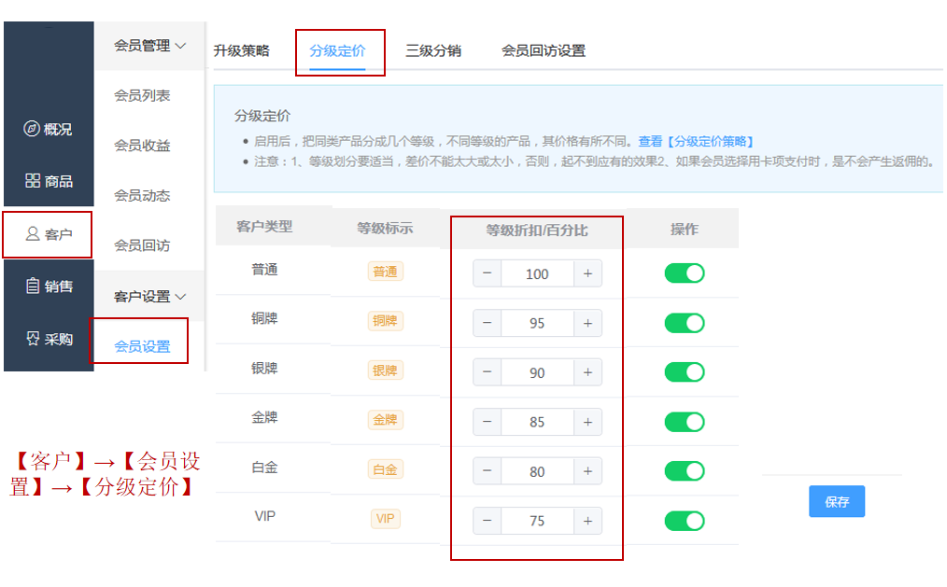Increase 普通 discount with plus button
The height and width of the screenshot is (587, 947).
click(x=587, y=273)
